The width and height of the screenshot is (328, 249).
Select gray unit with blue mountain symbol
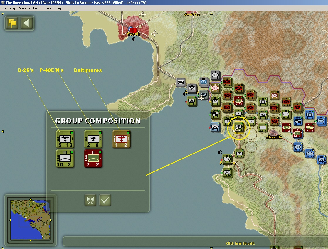pos(203,82)
